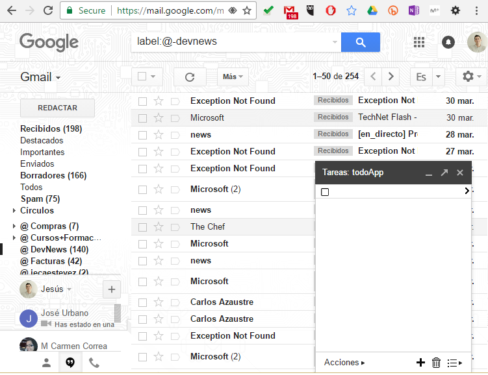Open the Spam (75) folder
This screenshot has width=488, height=375.
click(x=40, y=199)
